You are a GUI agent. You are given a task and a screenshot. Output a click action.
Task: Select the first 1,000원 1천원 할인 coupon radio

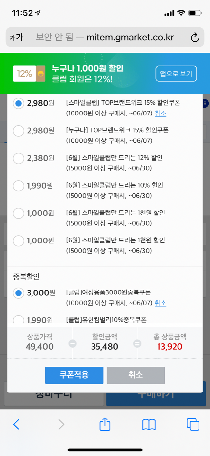coord(18,213)
